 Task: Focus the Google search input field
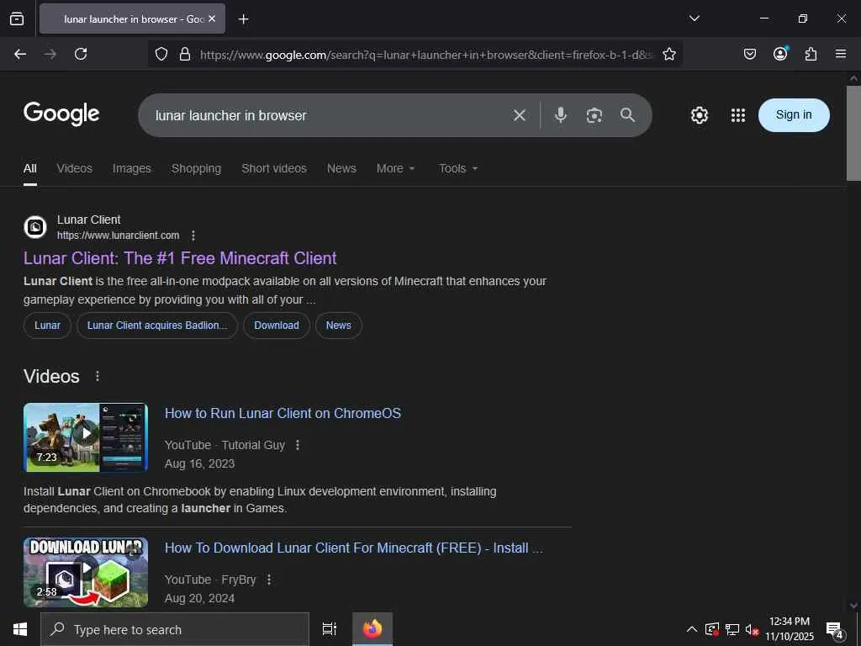[x=330, y=115]
